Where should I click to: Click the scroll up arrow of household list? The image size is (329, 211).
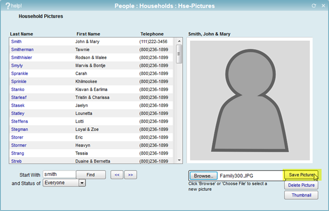(x=179, y=41)
